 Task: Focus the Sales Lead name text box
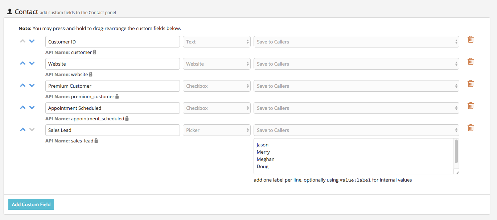tap(112, 130)
